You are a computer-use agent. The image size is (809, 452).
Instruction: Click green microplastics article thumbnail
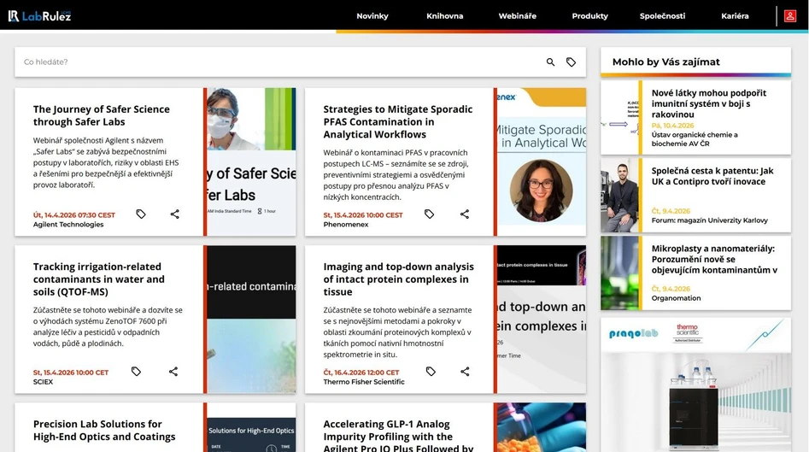coord(619,273)
